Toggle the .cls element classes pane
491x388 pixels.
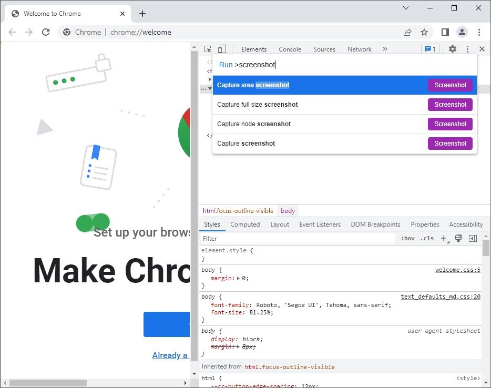click(x=427, y=238)
